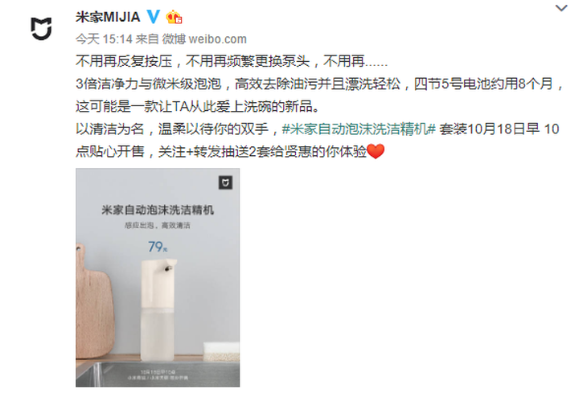Enlarge the soap dispenser product image
Viewport: 587px width, 397px height.
(x=158, y=277)
